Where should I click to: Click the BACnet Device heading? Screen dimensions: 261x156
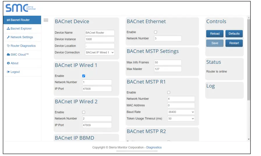(x=72, y=22)
